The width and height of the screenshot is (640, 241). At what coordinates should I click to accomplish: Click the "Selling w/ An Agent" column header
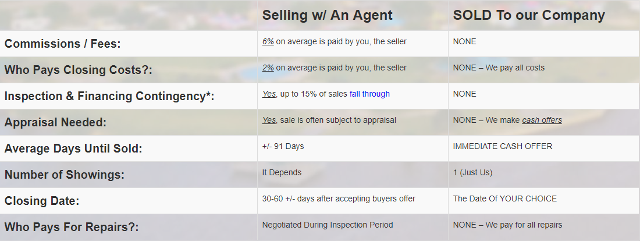[328, 16]
